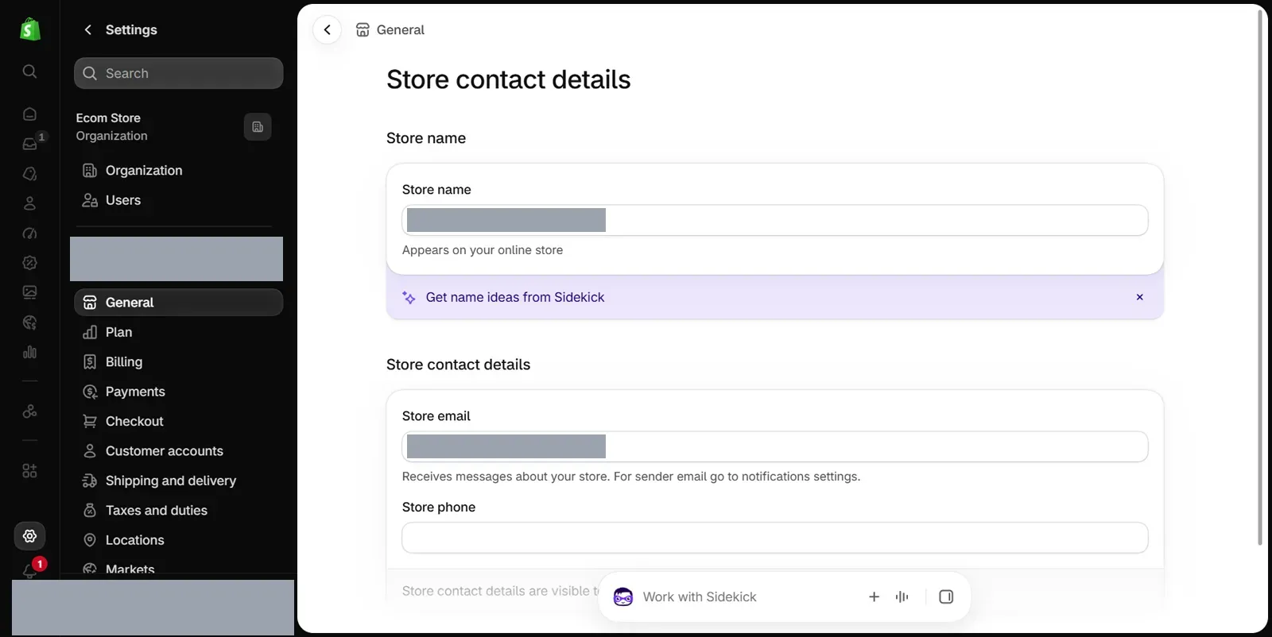Viewport: 1272px width, 637px height.
Task: Click the round back button beside General
Action: (x=327, y=29)
